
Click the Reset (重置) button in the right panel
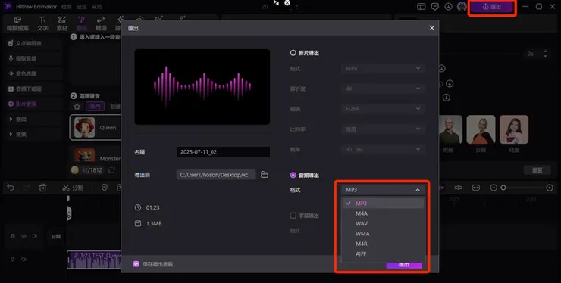tap(537, 170)
